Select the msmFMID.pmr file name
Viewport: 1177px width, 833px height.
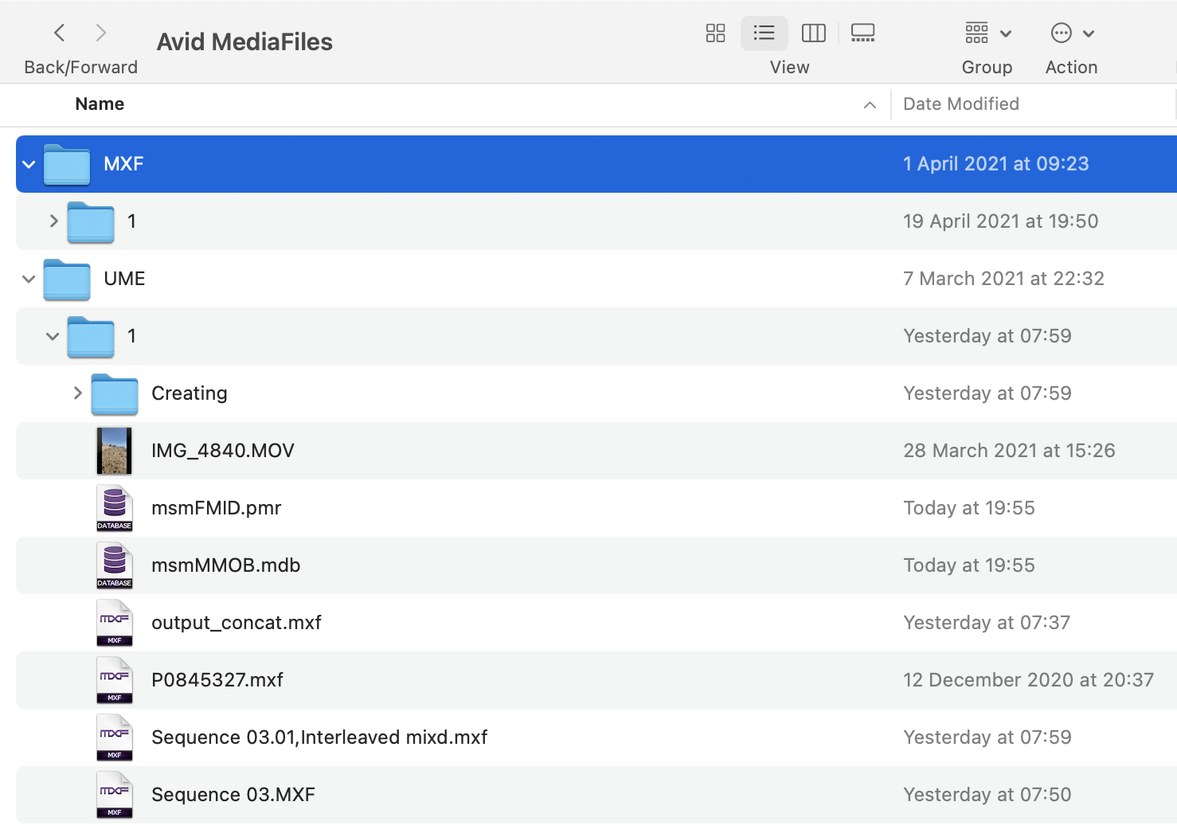coord(217,508)
